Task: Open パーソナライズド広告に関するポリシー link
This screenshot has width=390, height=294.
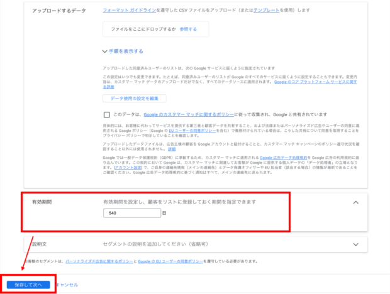Action: tap(99, 261)
